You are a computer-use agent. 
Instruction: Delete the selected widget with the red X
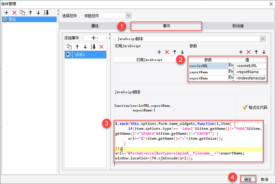point(14,13)
